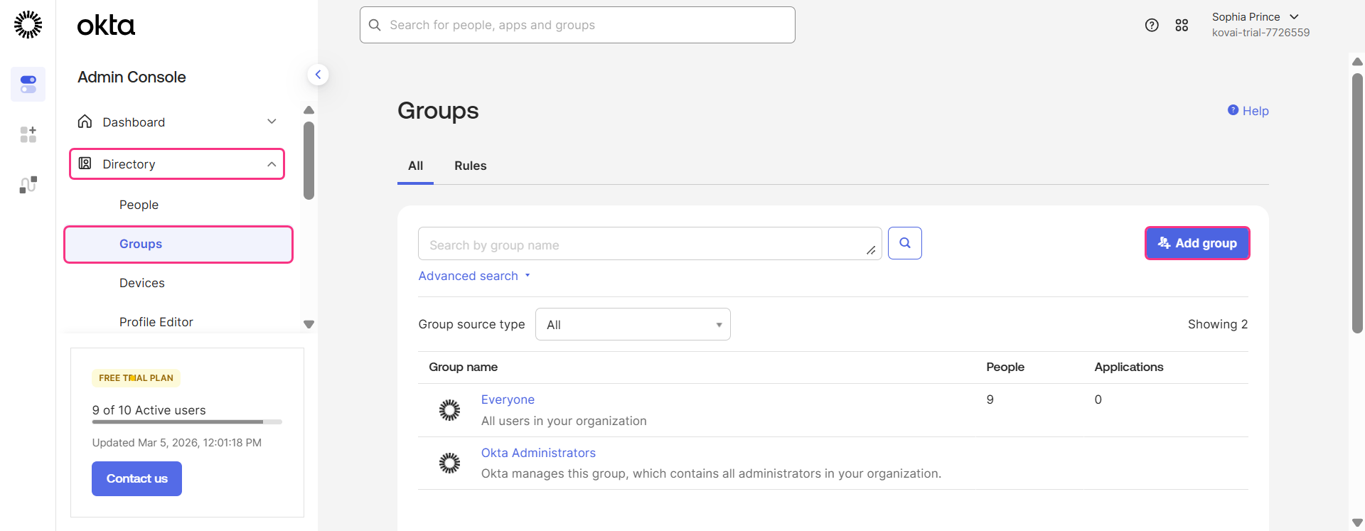Click the Dashboard home icon
The width and height of the screenshot is (1365, 531).
(85, 122)
